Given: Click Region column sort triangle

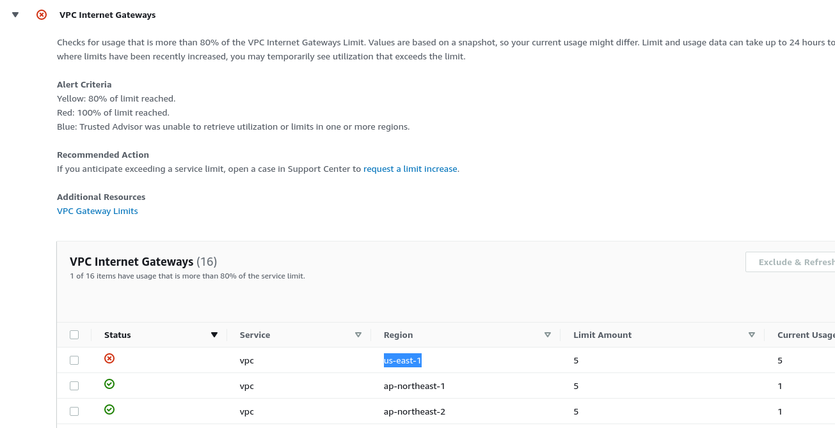Looking at the screenshot, I should [x=548, y=335].
